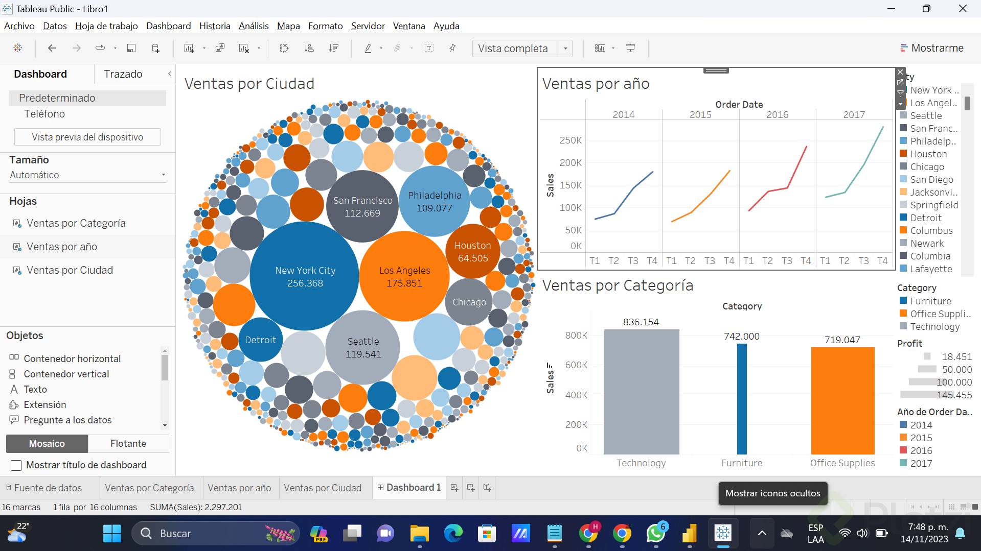Collapse the left Dashboard side pane
This screenshot has height=551, width=981.
[x=169, y=74]
